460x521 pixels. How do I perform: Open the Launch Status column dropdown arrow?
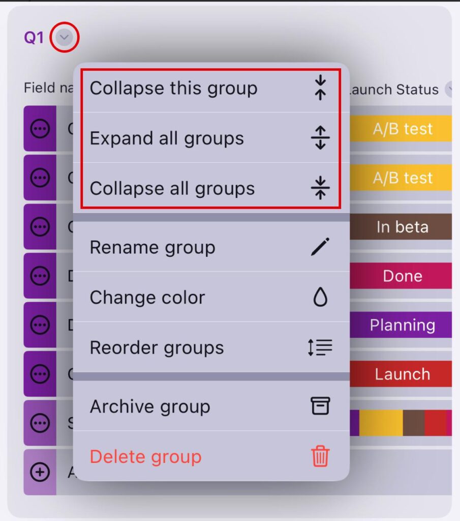point(450,90)
